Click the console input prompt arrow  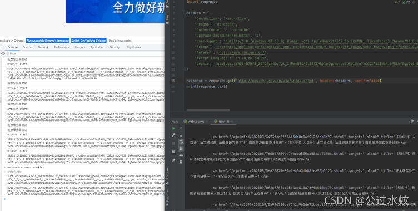click(4, 199)
